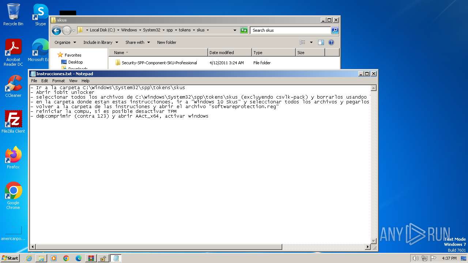Sort by the Name column header
Image resolution: width=468 pixels, height=263 pixels.
point(158,53)
